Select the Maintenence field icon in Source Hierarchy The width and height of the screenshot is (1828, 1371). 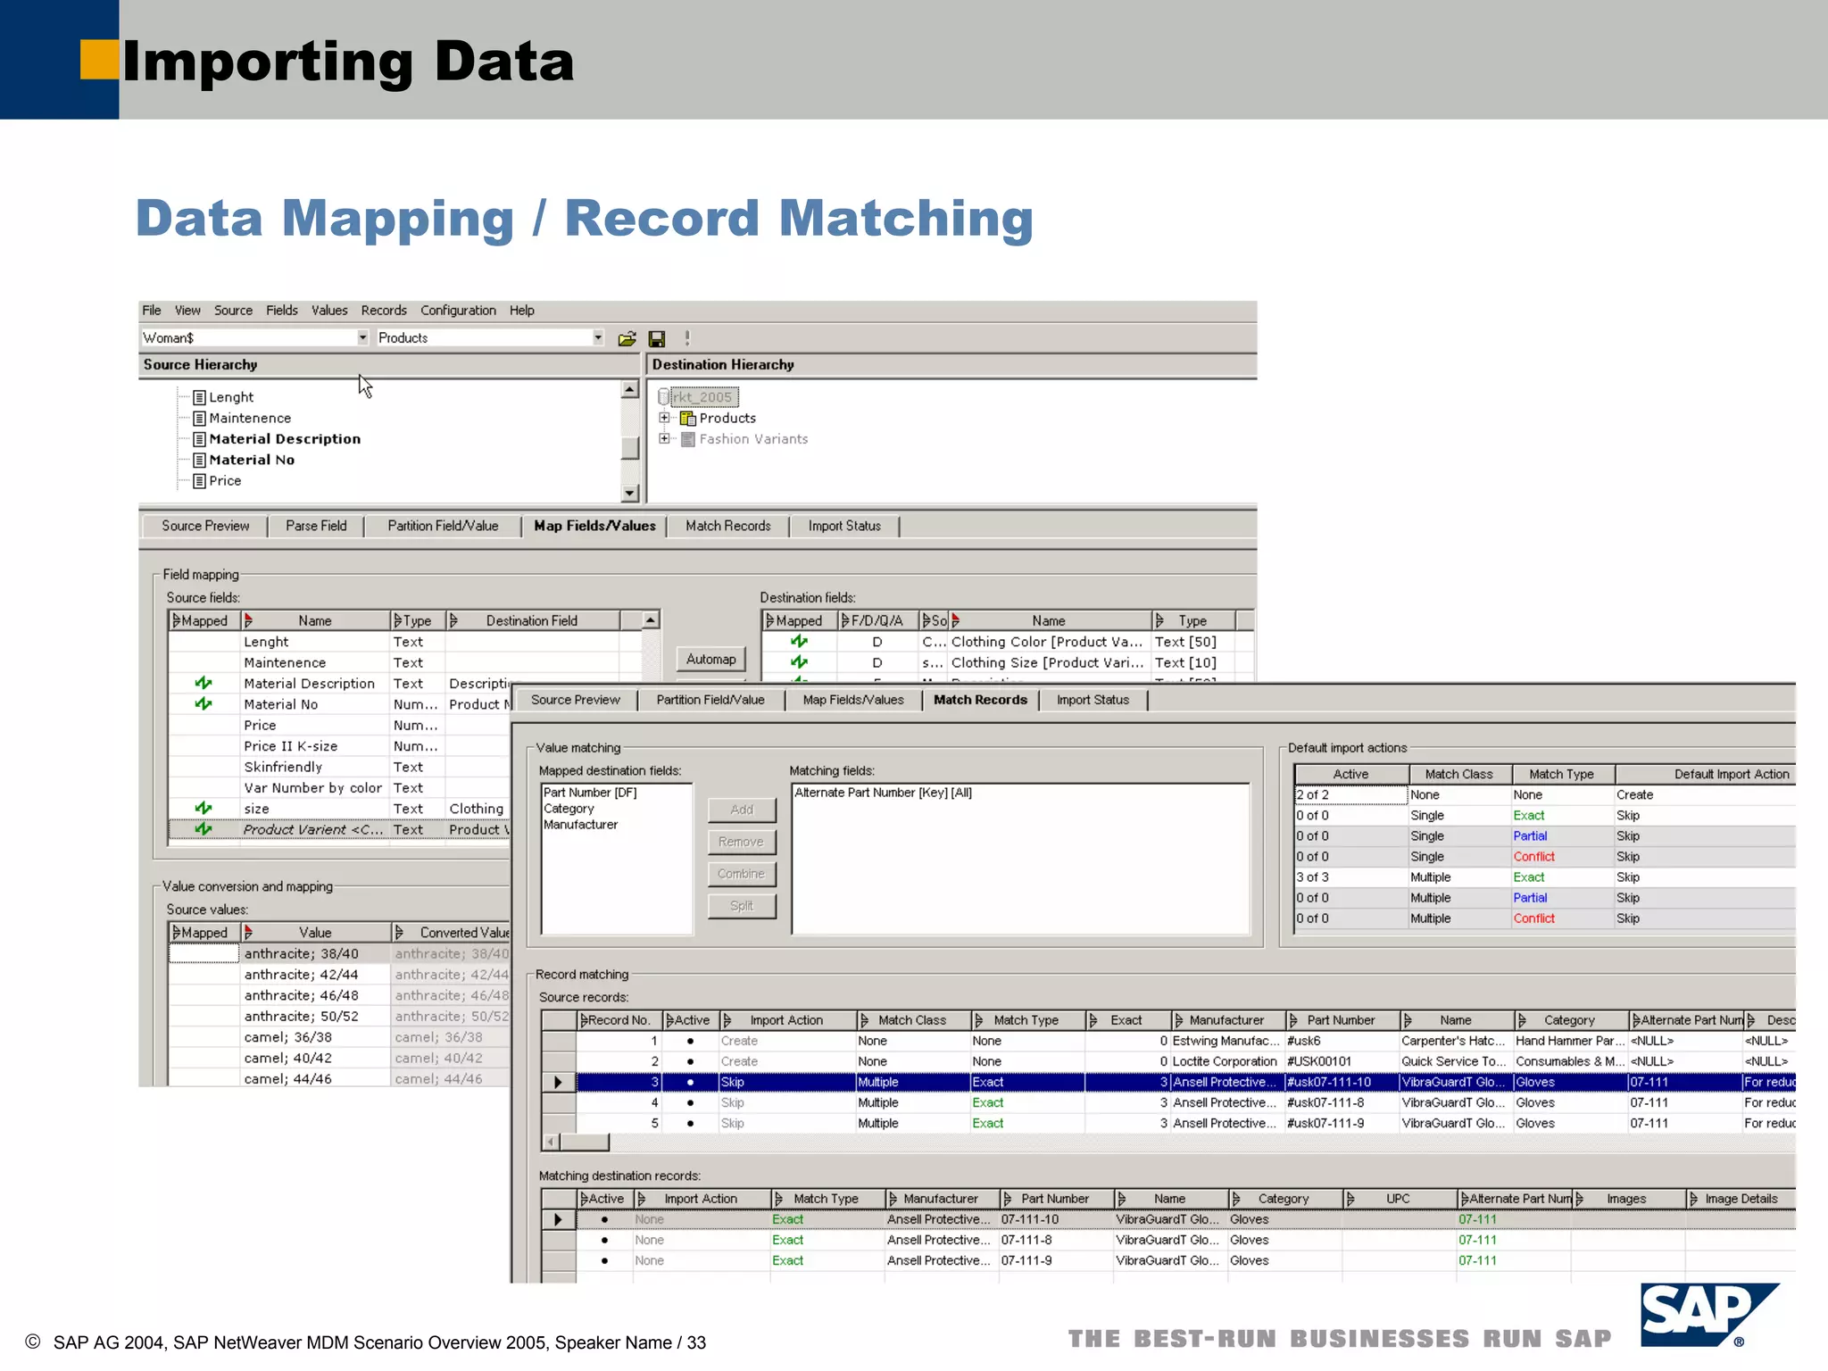(x=200, y=418)
